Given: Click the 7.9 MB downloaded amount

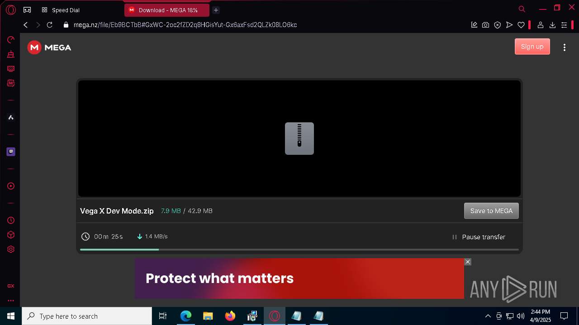Looking at the screenshot, I should click(x=171, y=211).
